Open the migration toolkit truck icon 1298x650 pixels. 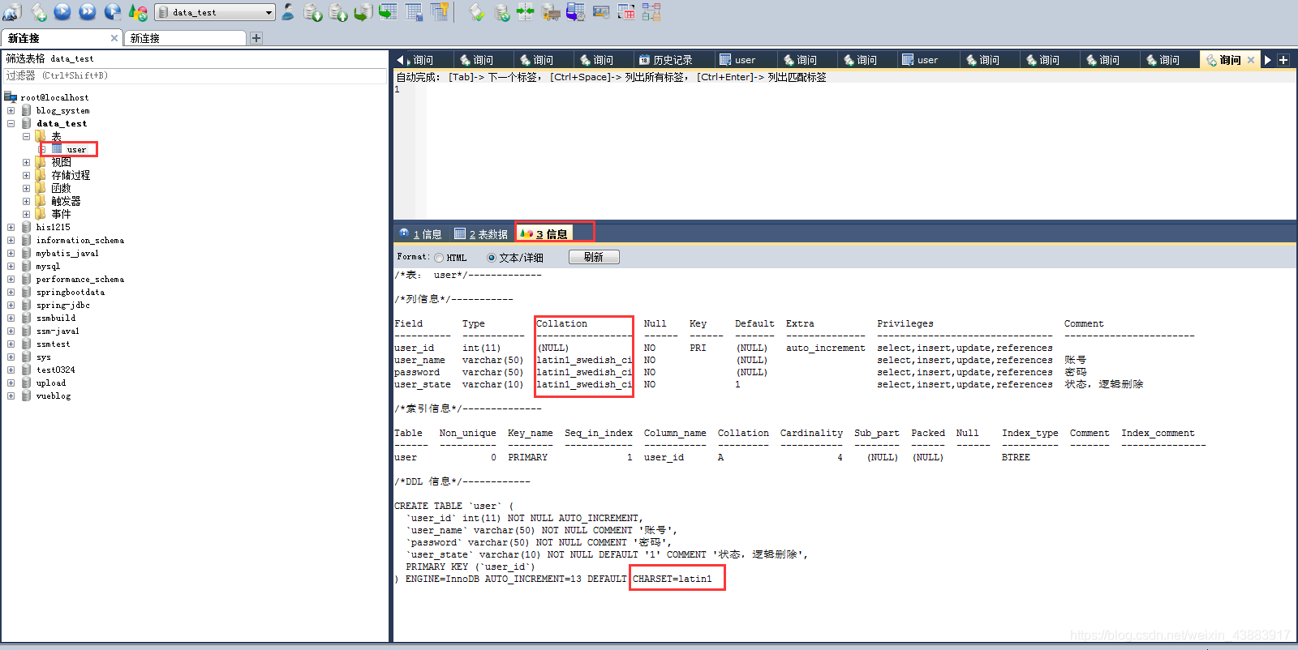(551, 12)
